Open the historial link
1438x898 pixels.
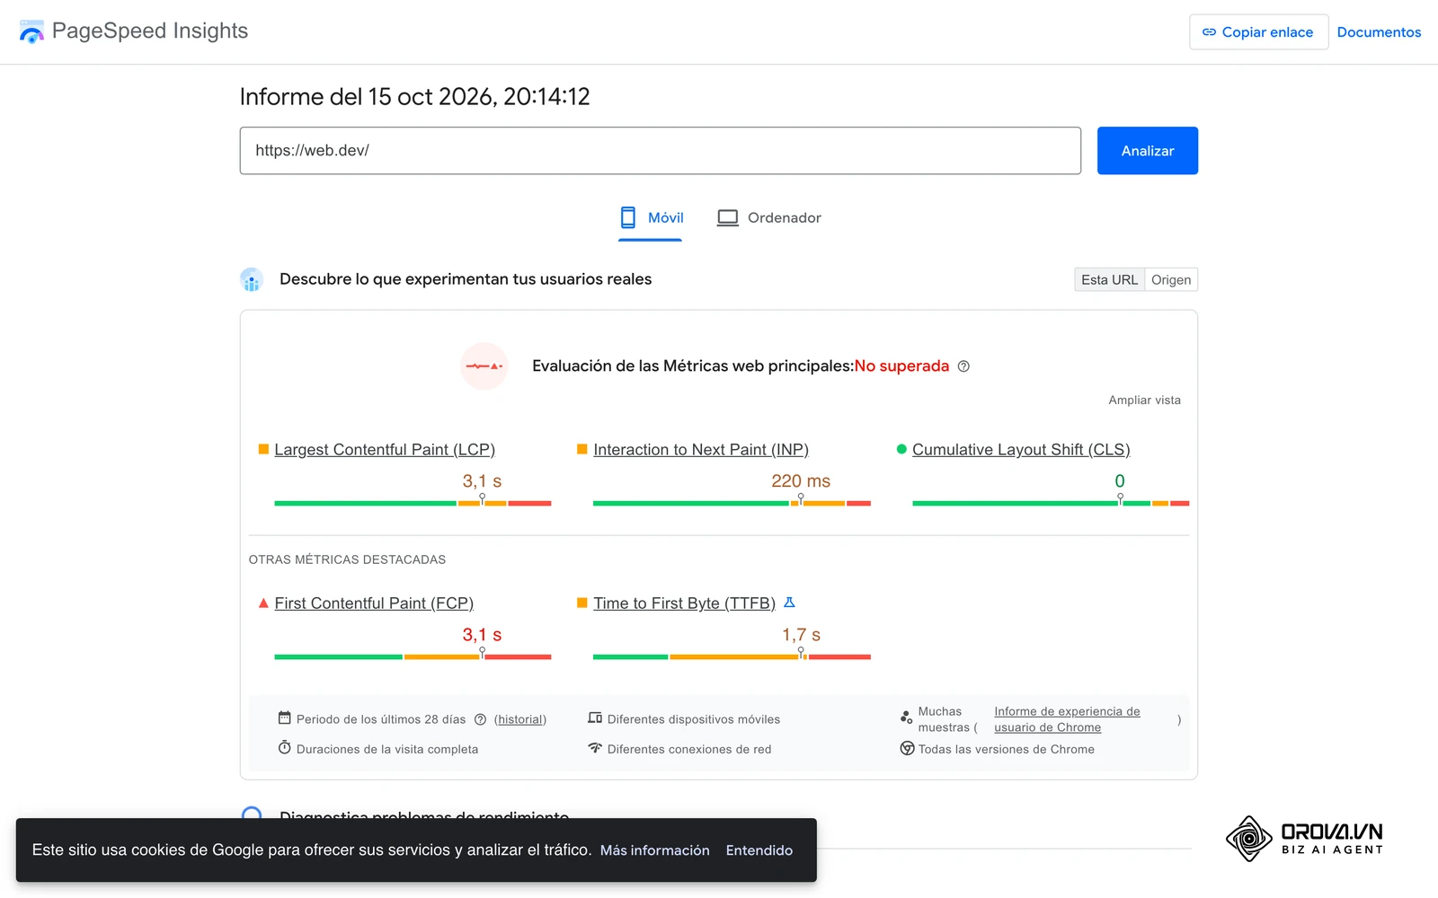520,719
